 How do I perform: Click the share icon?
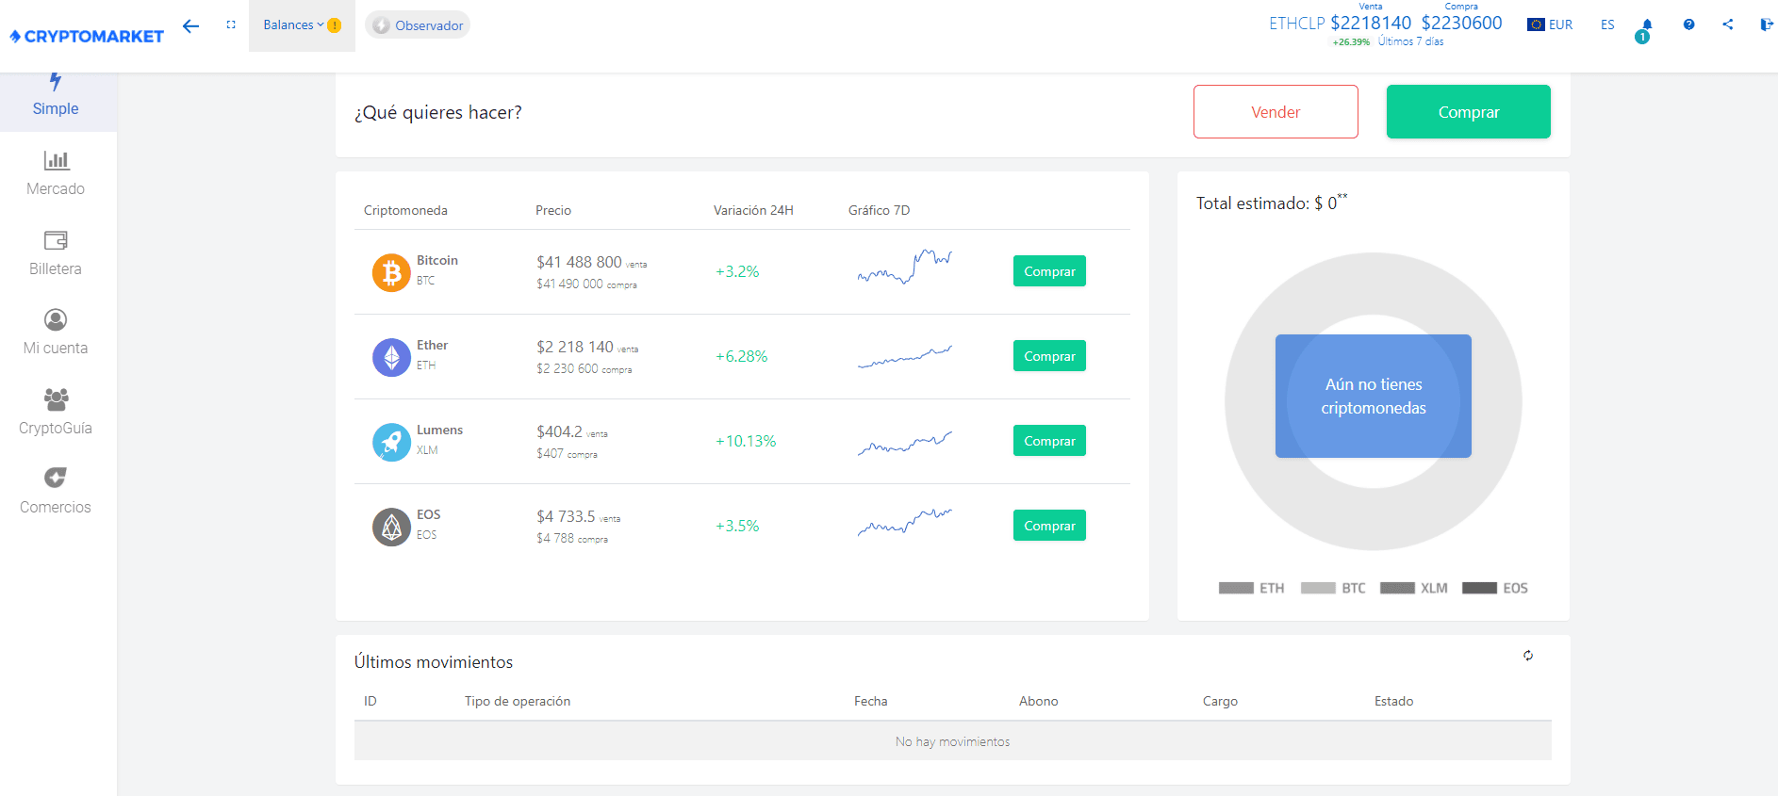1727,24
